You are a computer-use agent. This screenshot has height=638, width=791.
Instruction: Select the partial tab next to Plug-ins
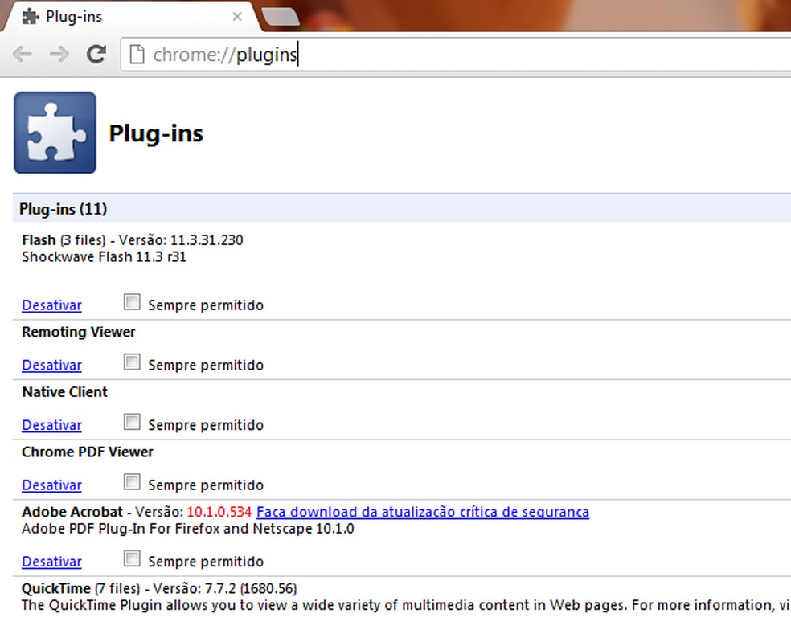click(283, 16)
